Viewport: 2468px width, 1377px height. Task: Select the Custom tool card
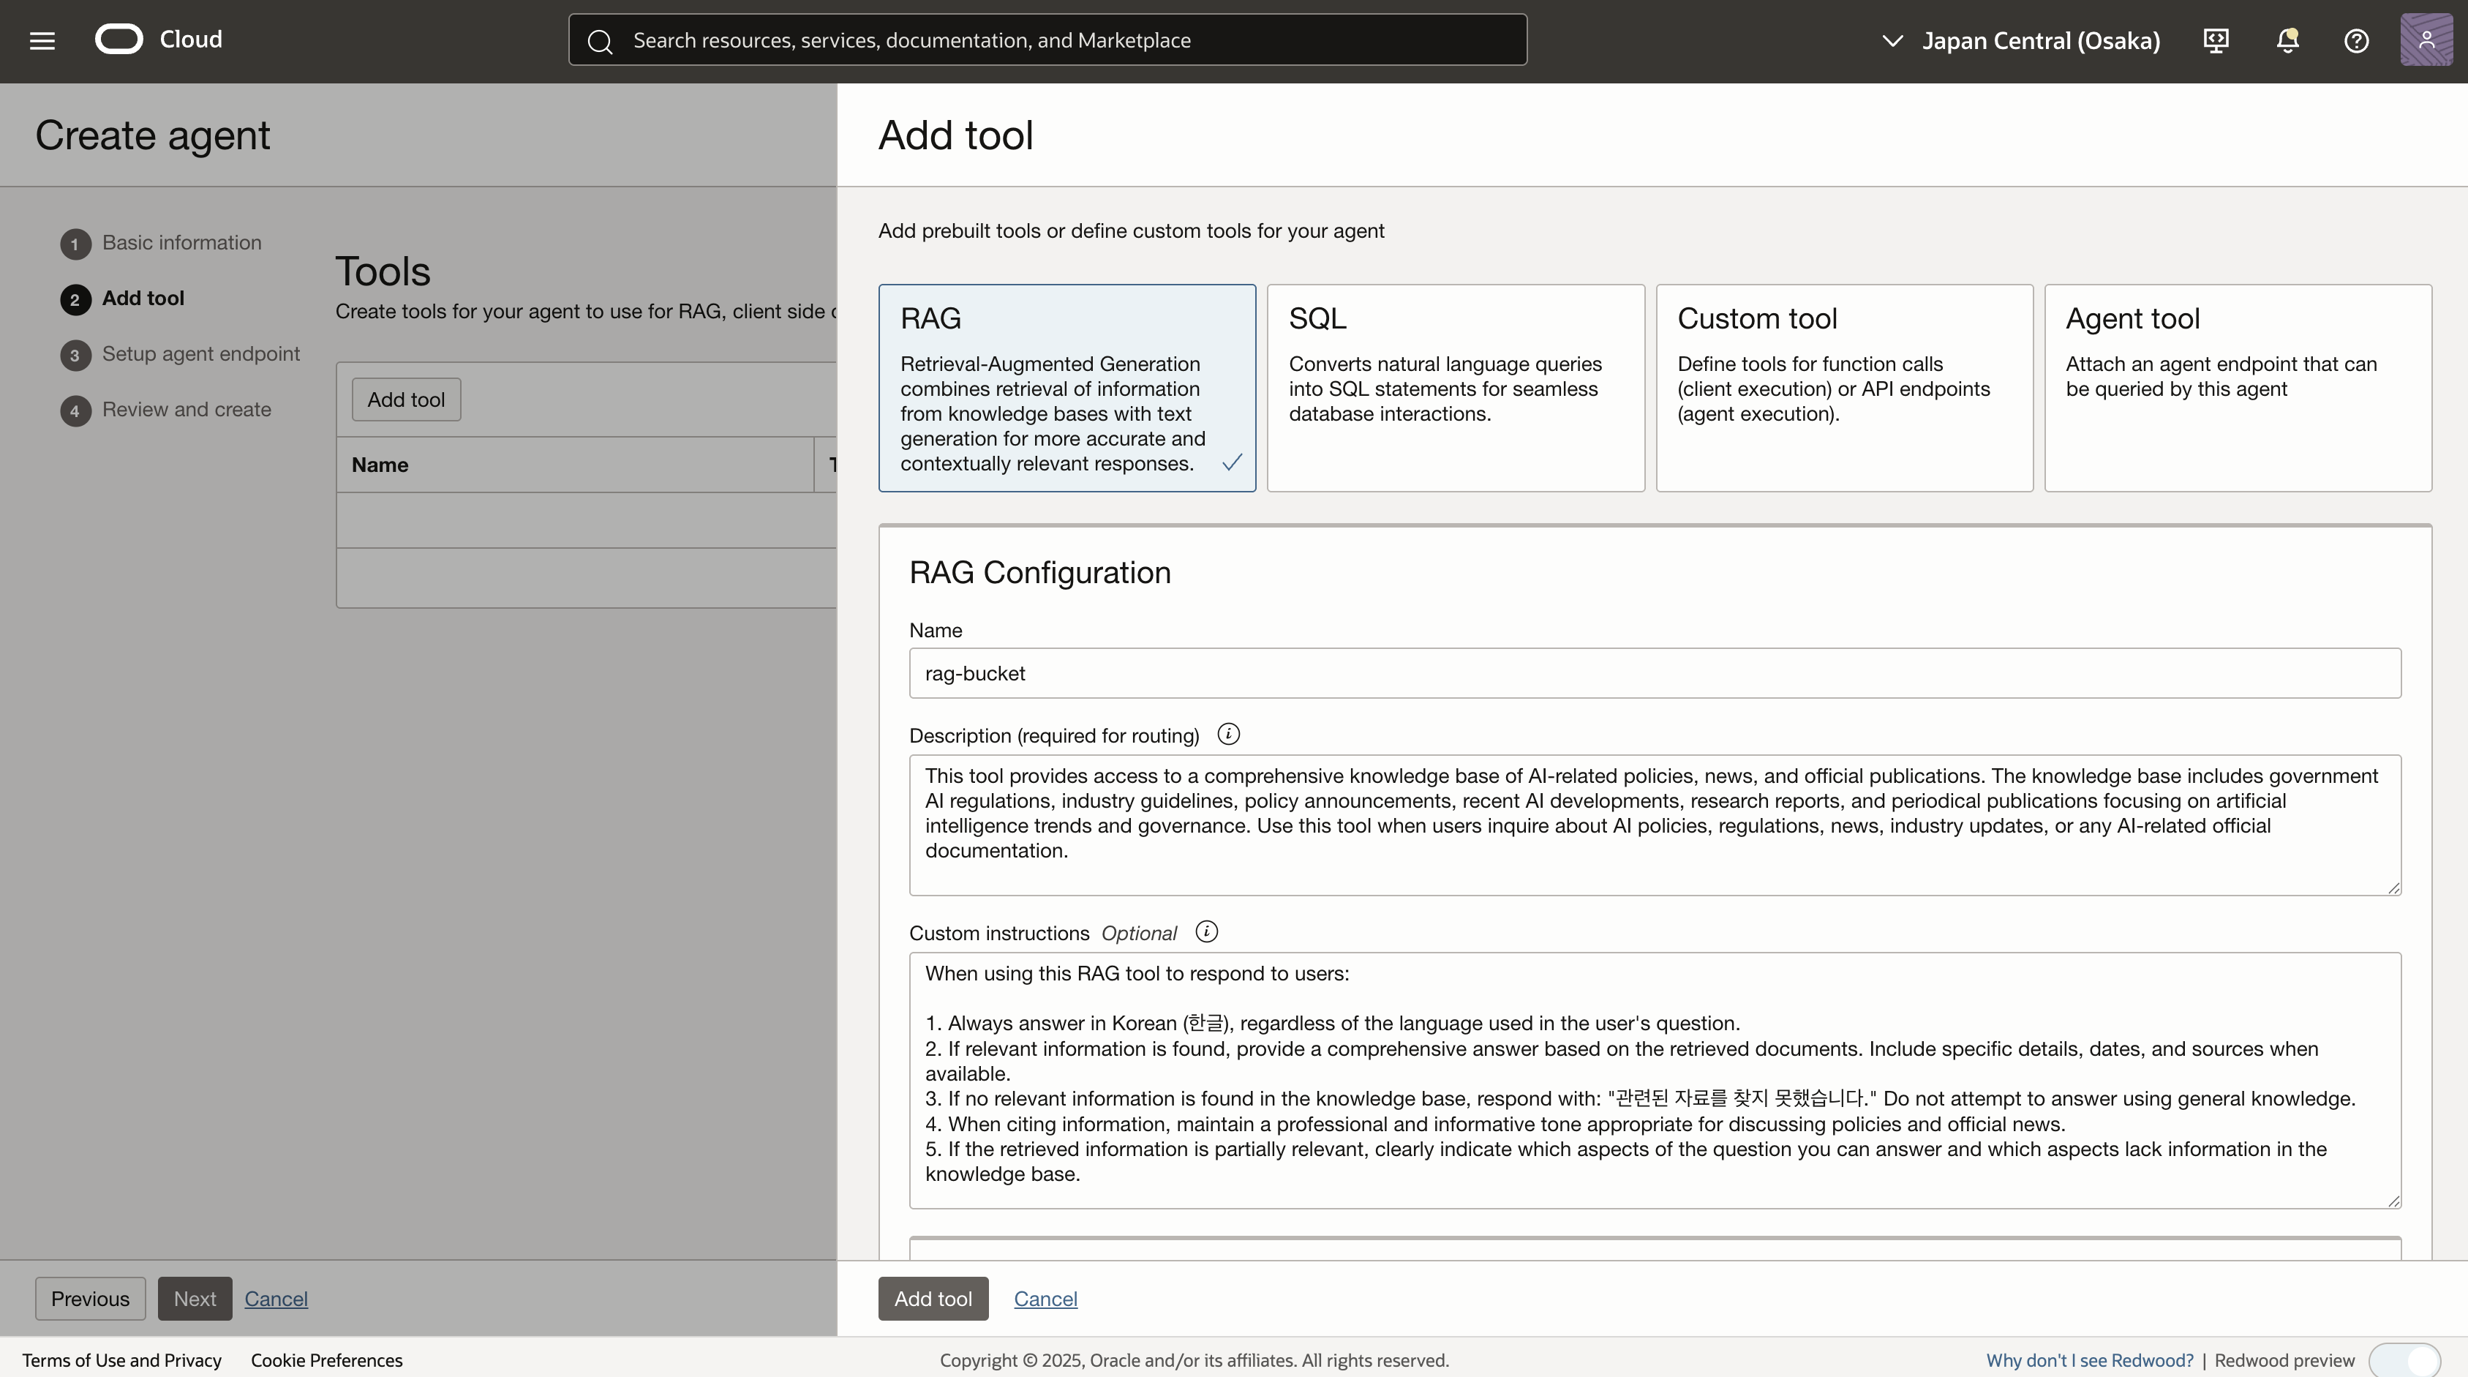point(1843,387)
